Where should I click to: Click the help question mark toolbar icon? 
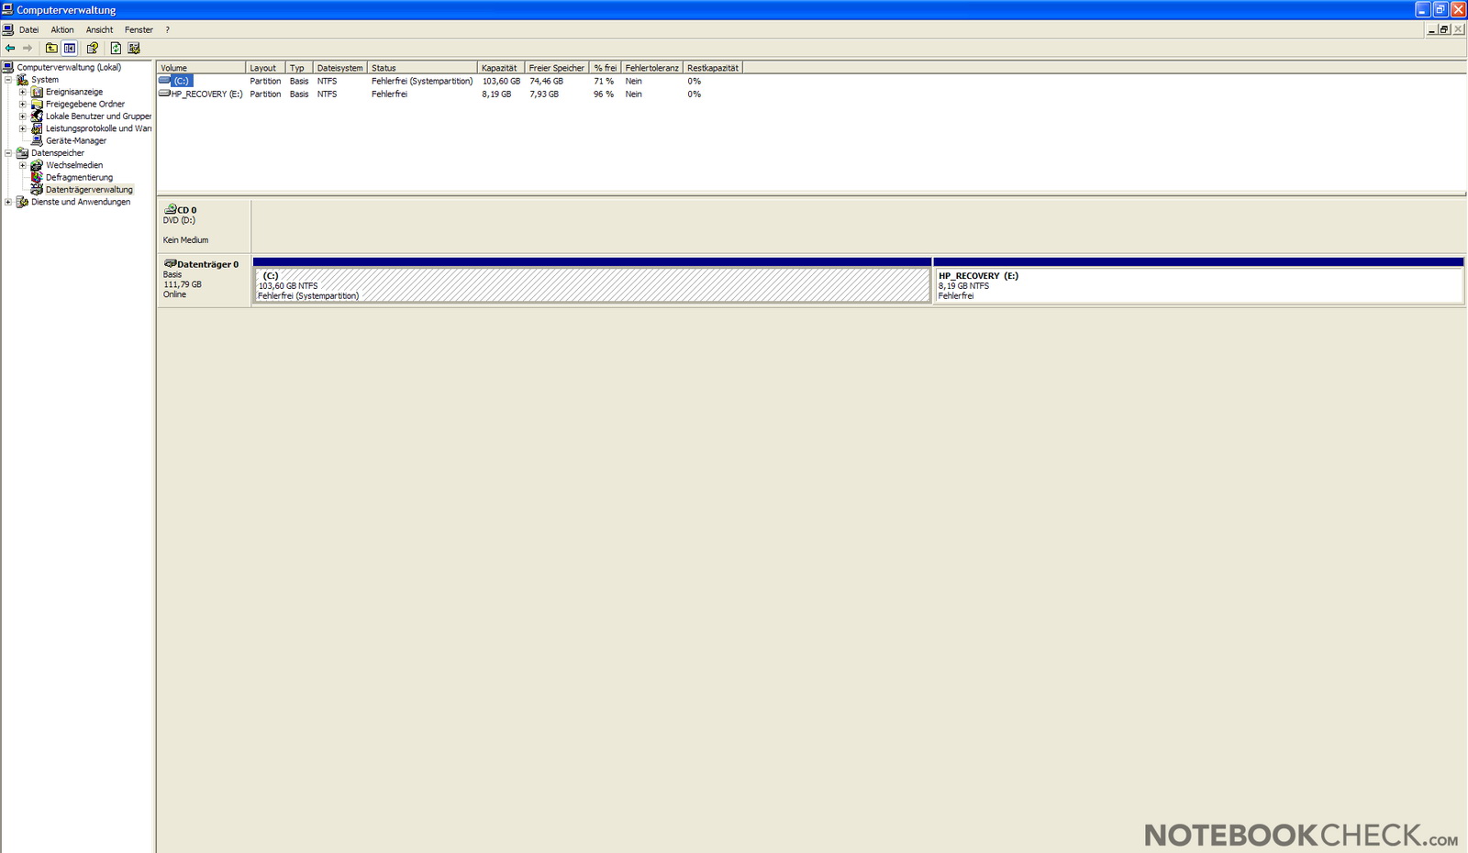(93, 48)
